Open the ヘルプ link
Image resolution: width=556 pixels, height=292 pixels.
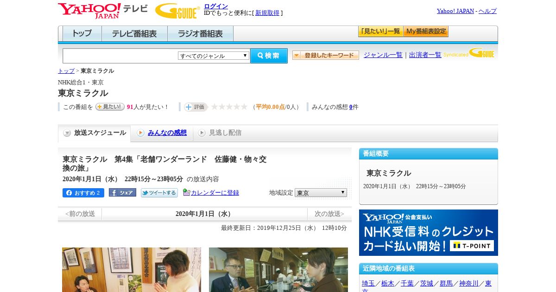[x=487, y=11]
